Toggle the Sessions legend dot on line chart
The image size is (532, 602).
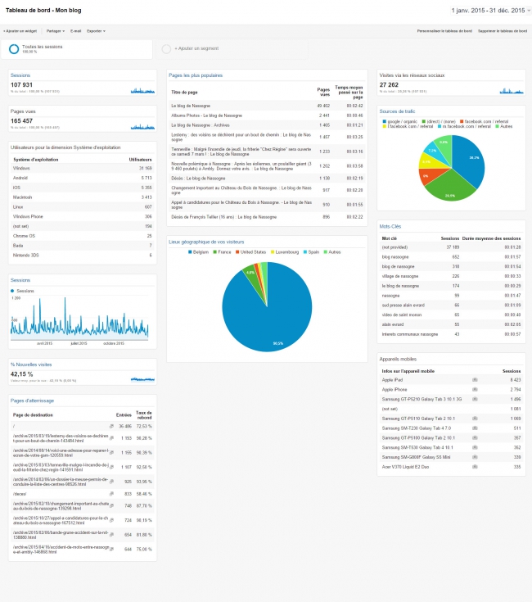click(12, 291)
